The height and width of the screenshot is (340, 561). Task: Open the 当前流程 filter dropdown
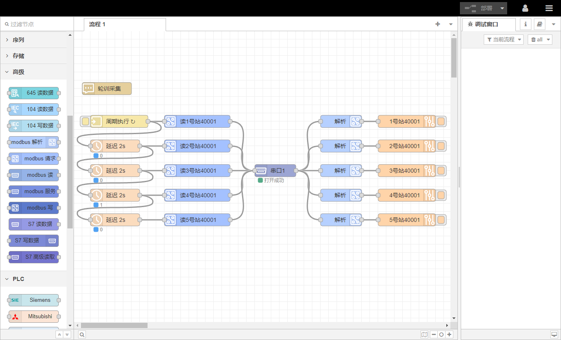tap(503, 39)
